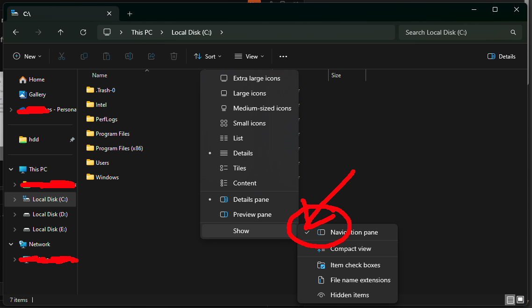The width and height of the screenshot is (532, 308).
Task: Open pinned hdd folder
Action: click(x=29, y=139)
